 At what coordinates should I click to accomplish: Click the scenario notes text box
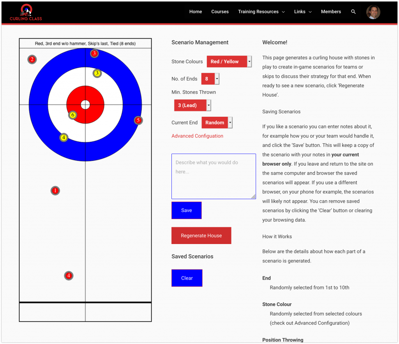[x=214, y=176]
